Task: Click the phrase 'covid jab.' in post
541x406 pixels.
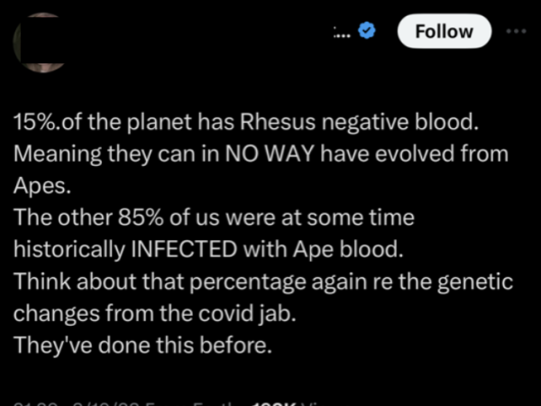Action: click(247, 313)
